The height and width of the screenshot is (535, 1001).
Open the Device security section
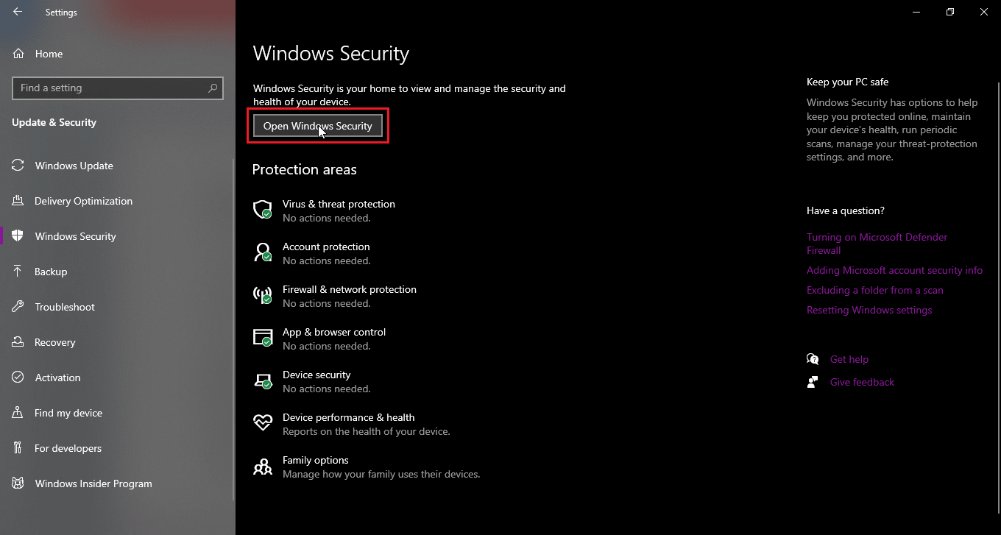point(316,375)
